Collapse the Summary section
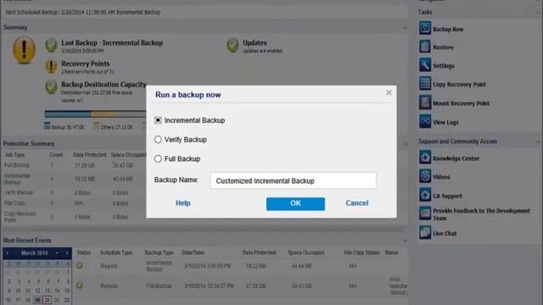This screenshot has width=543, height=305. click(x=405, y=28)
